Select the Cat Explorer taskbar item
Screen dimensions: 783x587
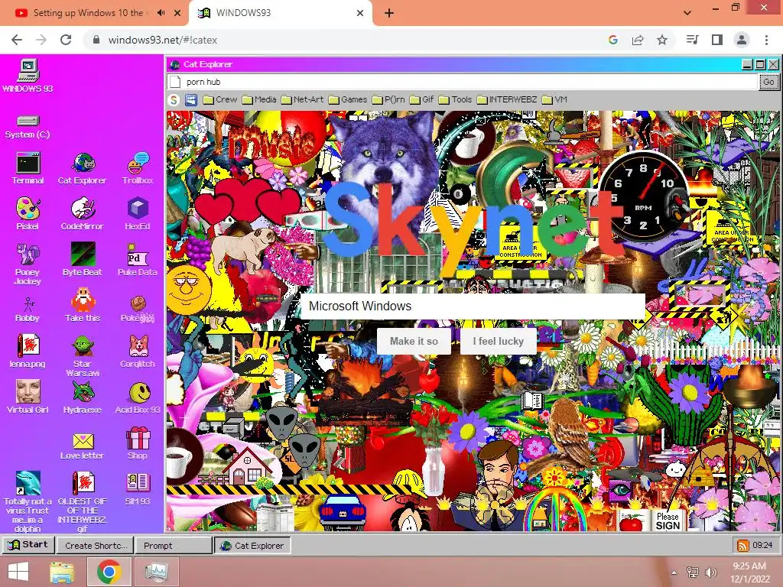(252, 546)
